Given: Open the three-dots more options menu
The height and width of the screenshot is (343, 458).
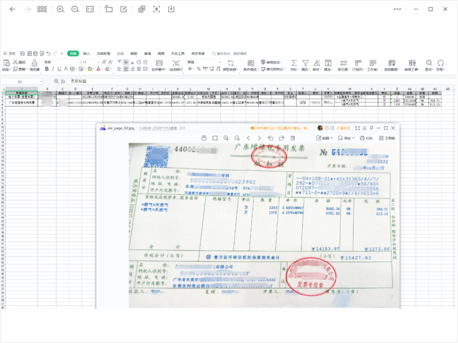Looking at the screenshot, I should click(x=397, y=9).
